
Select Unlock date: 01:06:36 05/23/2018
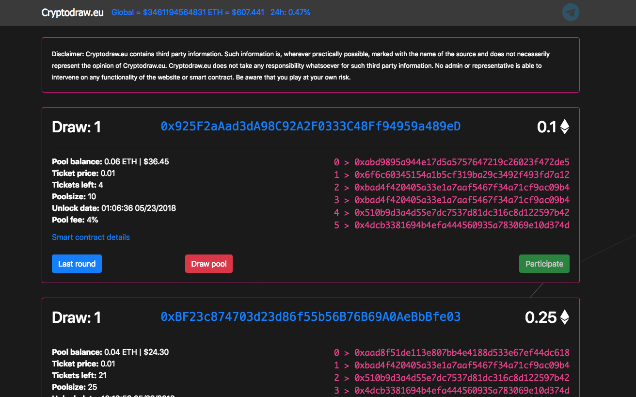[114, 208]
